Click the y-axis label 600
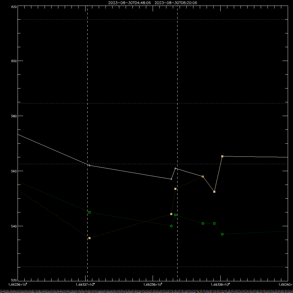This screenshot has width=293, height=293. pos(14,61)
